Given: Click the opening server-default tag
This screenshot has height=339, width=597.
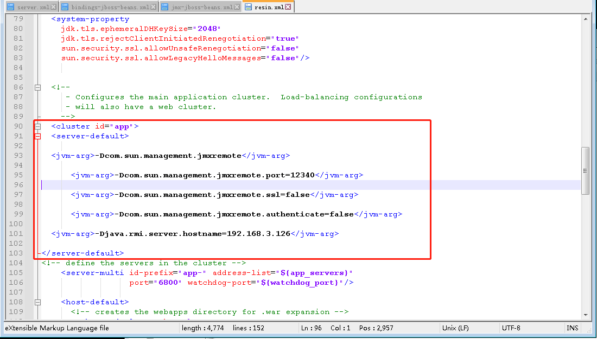Looking at the screenshot, I should (90, 136).
